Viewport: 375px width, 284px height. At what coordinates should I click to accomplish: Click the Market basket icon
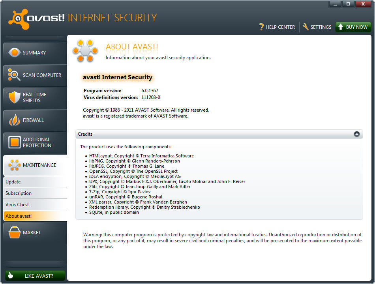(x=14, y=232)
